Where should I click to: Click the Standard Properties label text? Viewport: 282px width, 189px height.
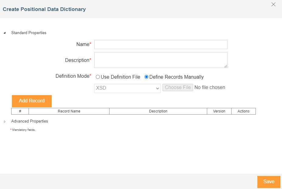coord(29,33)
